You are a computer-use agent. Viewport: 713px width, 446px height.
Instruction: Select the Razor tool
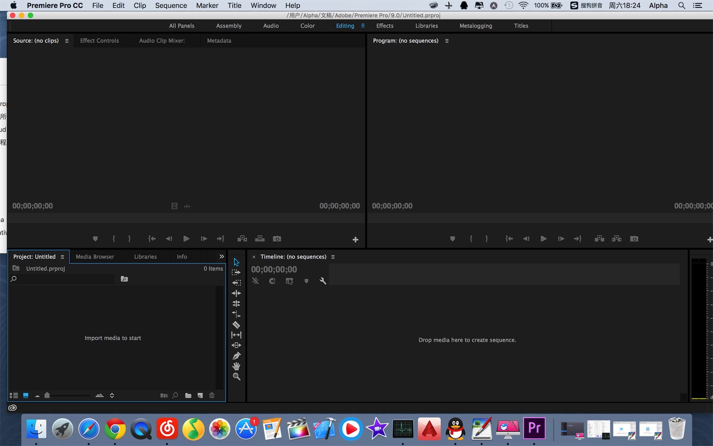click(x=236, y=325)
